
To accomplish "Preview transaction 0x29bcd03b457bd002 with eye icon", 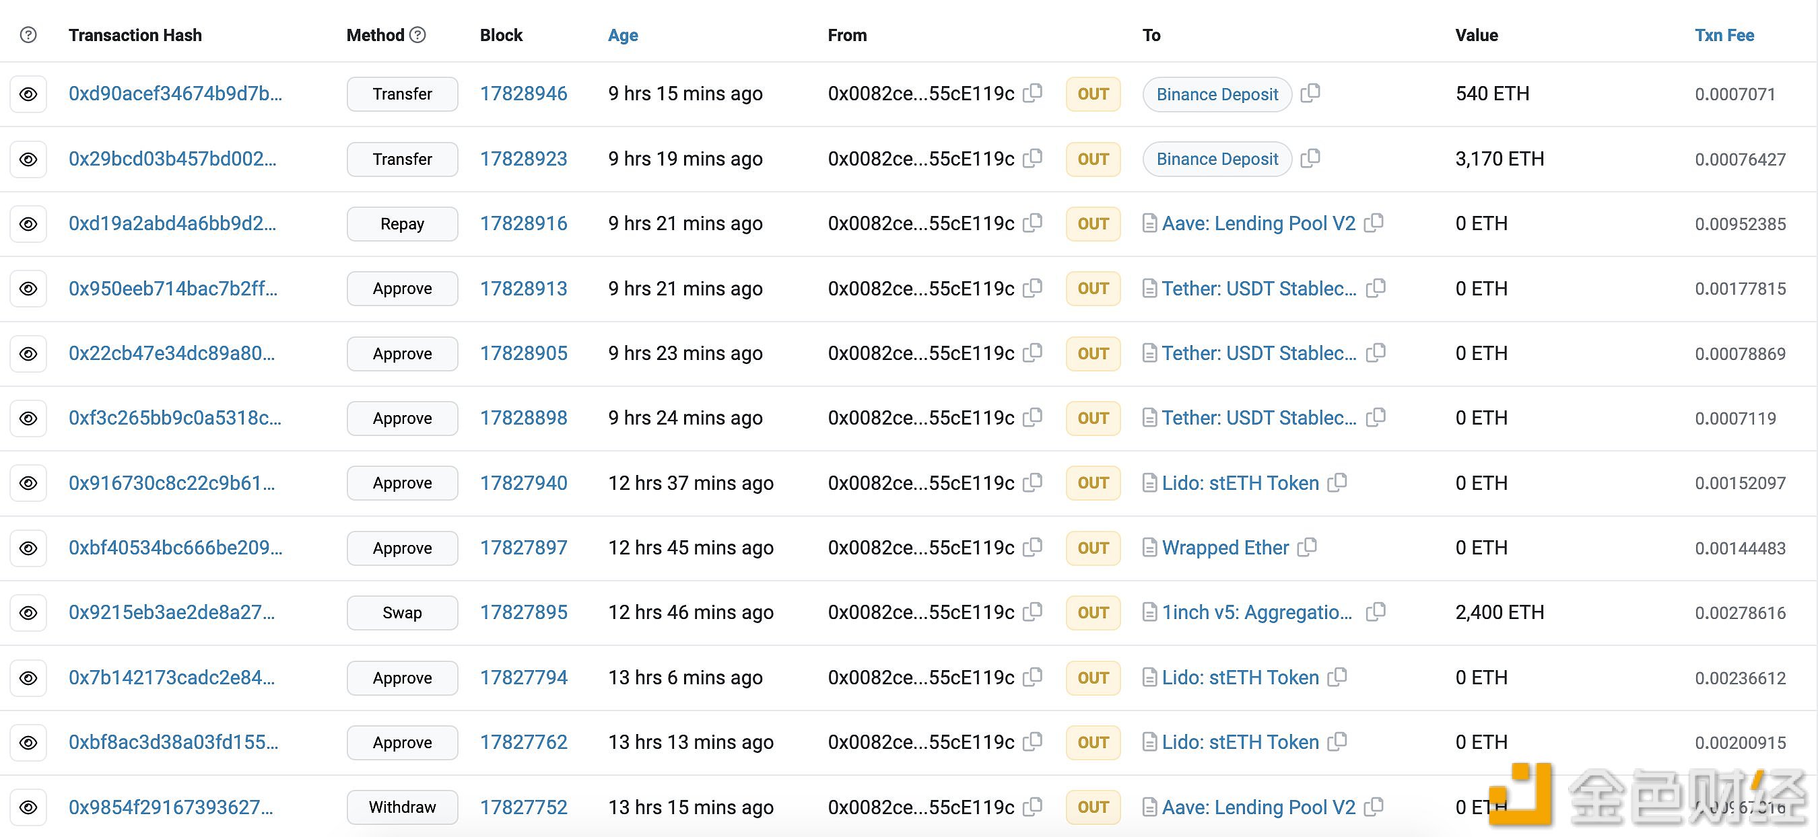I will point(28,159).
